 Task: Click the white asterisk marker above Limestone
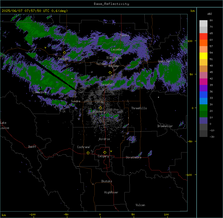point(40,90)
